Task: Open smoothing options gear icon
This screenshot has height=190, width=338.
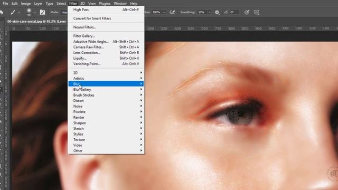Action: pyautogui.click(x=217, y=13)
